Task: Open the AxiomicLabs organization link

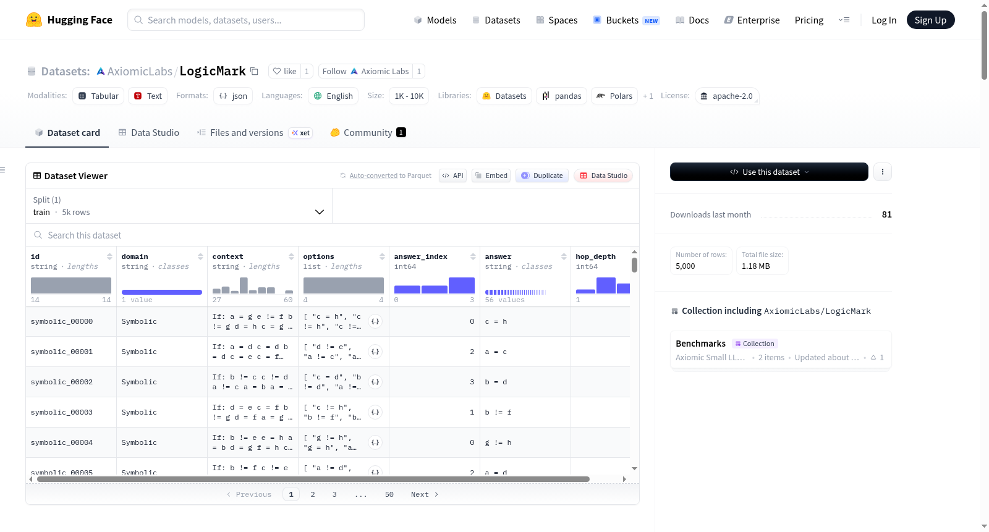Action: click(x=140, y=71)
